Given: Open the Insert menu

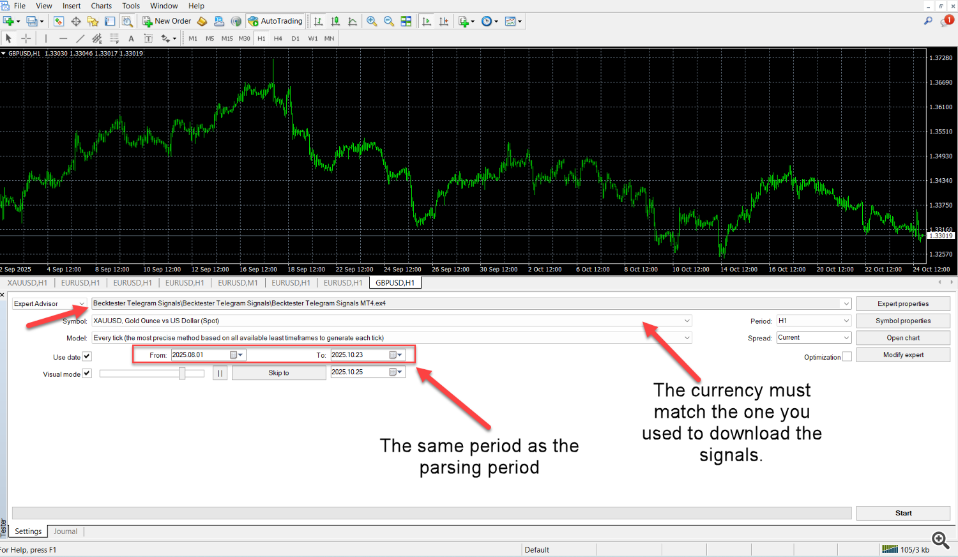Looking at the screenshot, I should pos(72,6).
